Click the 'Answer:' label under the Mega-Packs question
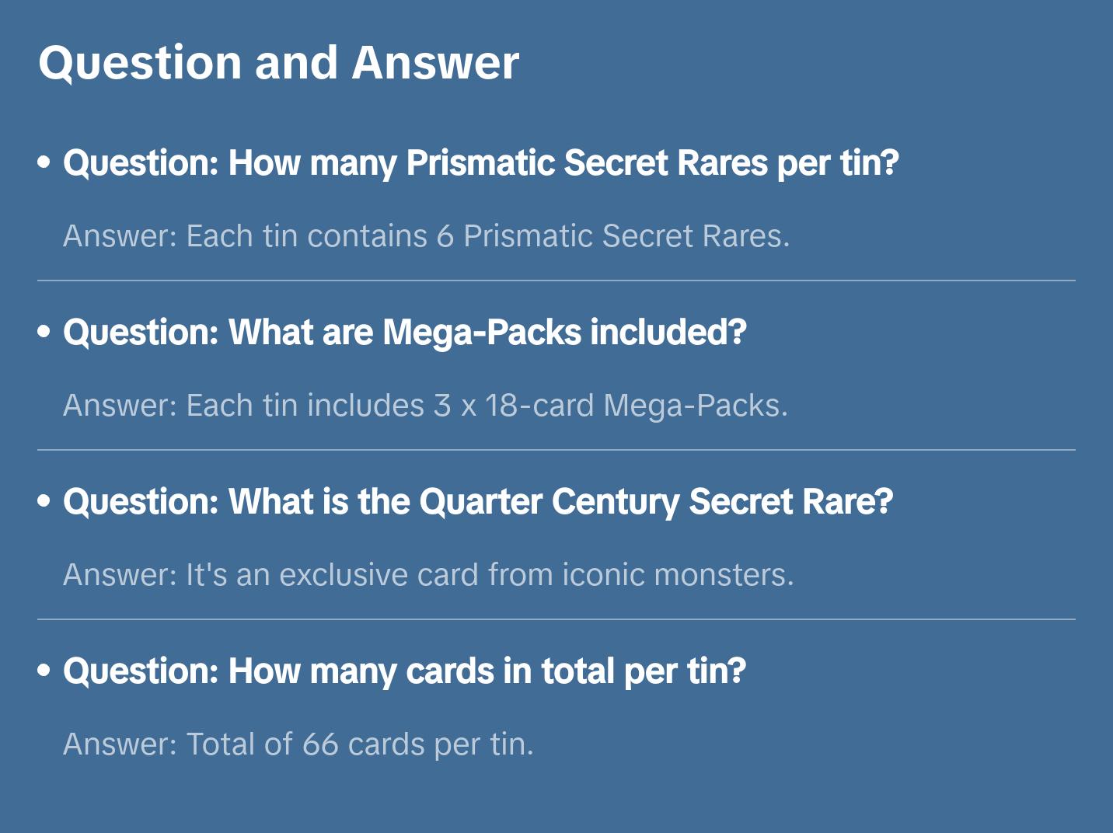 120,406
